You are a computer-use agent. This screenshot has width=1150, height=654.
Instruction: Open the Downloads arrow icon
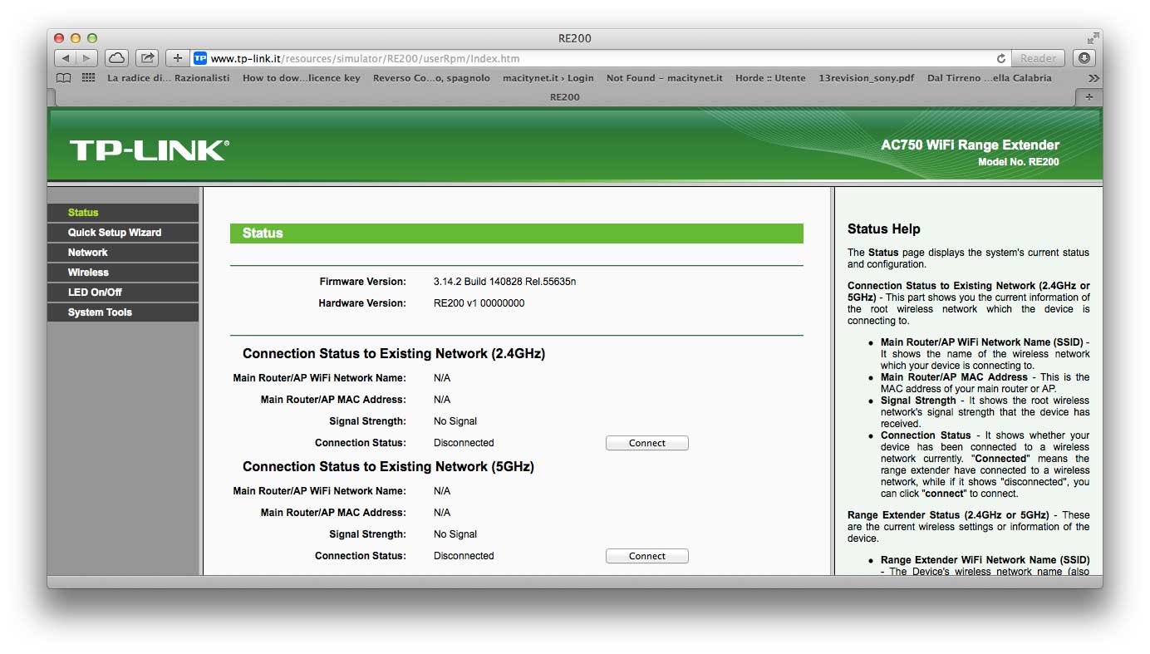tap(1084, 58)
